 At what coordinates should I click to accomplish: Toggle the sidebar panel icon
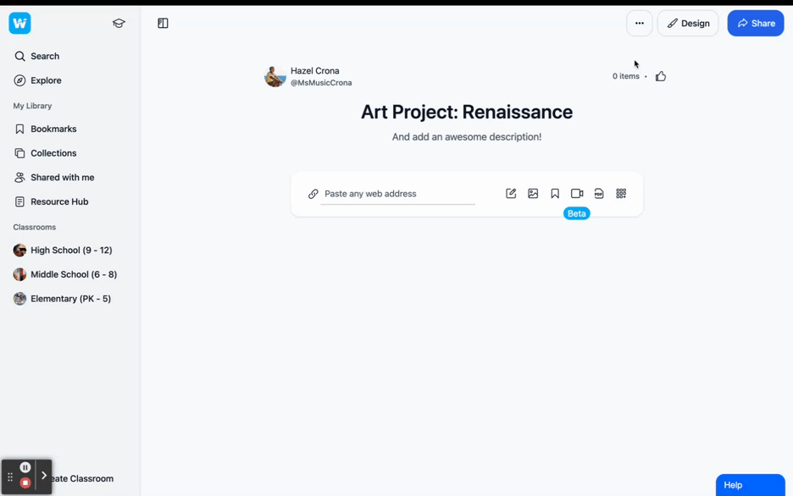(x=163, y=24)
